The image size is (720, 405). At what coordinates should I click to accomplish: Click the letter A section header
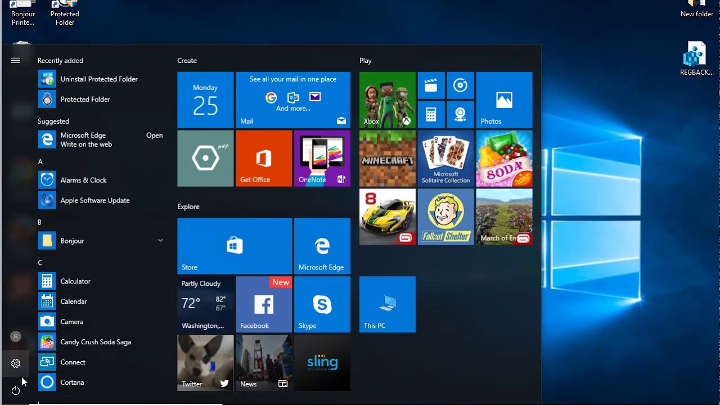pos(40,162)
